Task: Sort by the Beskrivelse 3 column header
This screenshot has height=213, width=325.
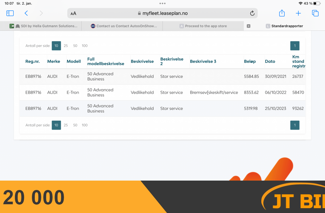Action: coord(203,61)
